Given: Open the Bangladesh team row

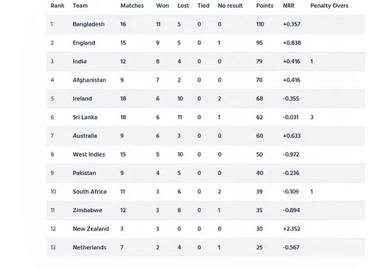Looking at the screenshot, I should click(x=206, y=24).
